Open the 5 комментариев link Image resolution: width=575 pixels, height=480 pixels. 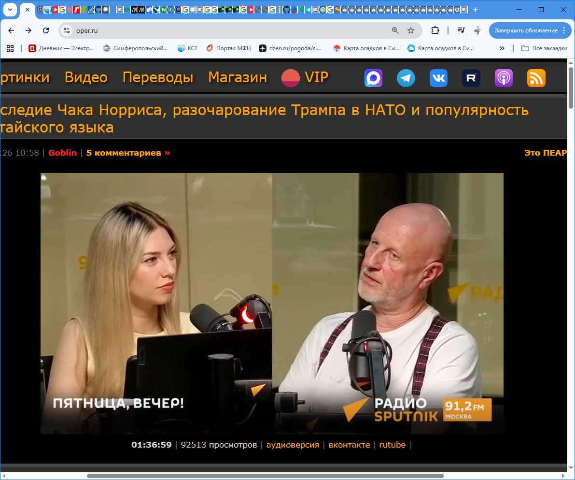(x=128, y=153)
